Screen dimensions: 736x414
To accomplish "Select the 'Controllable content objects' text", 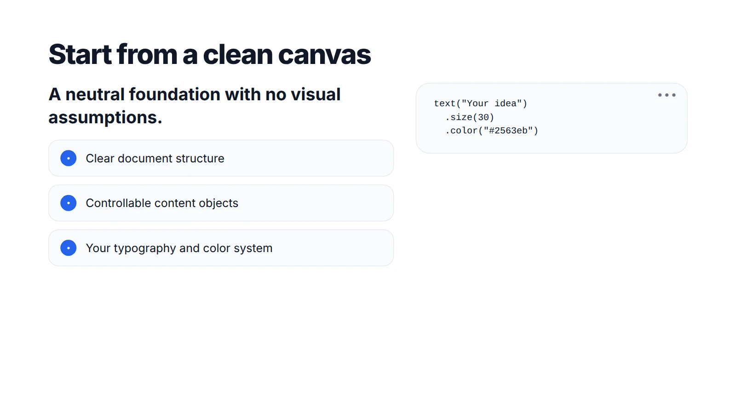I will pyautogui.click(x=162, y=203).
